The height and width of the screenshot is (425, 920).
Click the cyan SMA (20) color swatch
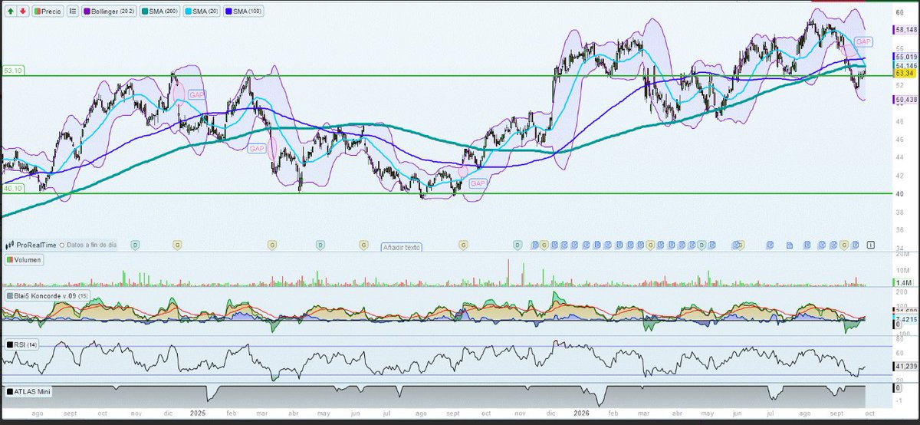[187, 12]
